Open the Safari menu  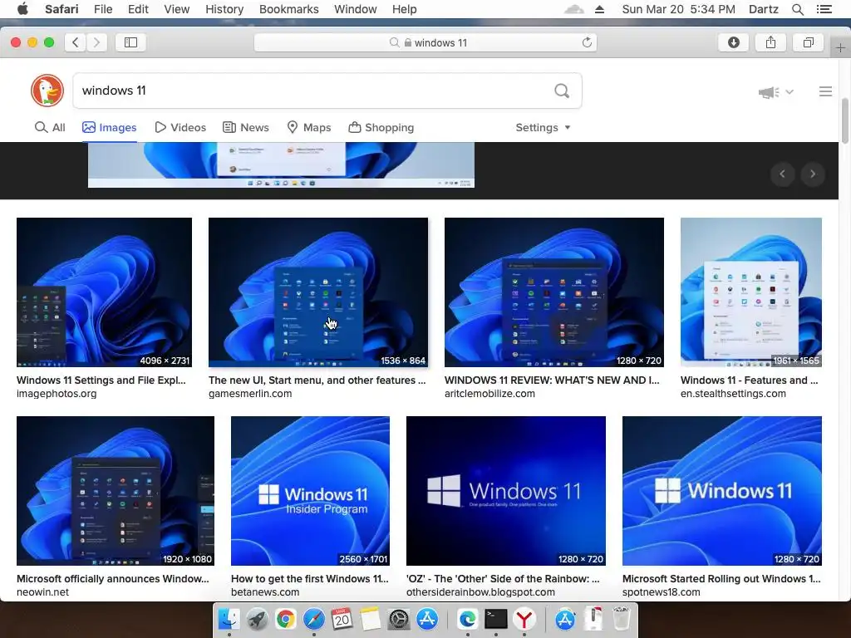click(x=61, y=9)
